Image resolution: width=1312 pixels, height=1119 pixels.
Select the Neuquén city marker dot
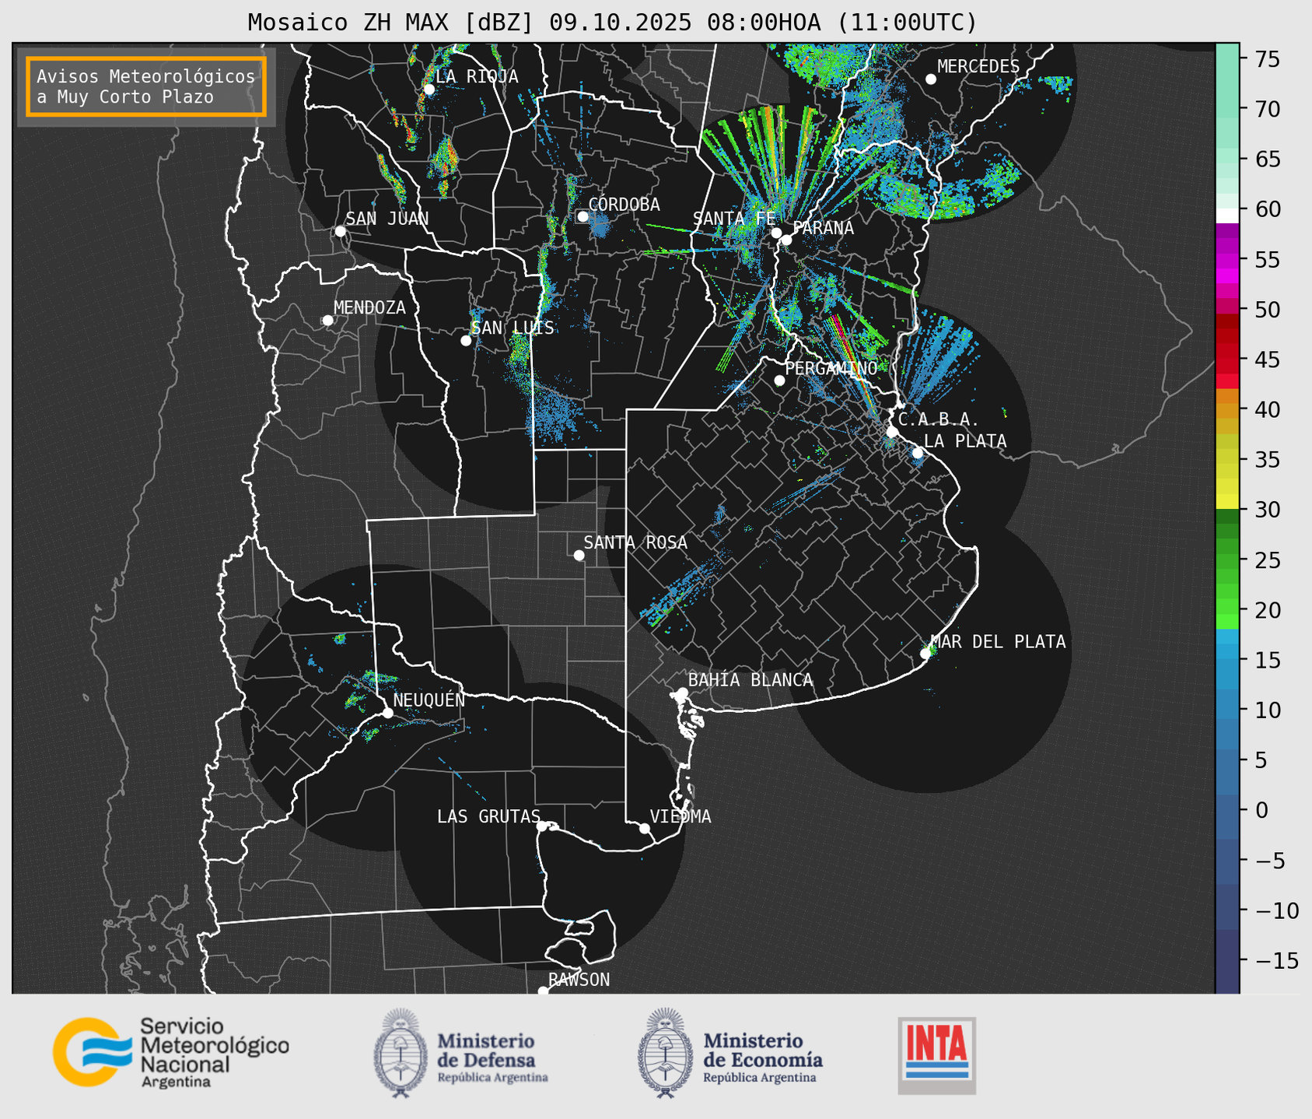click(387, 713)
